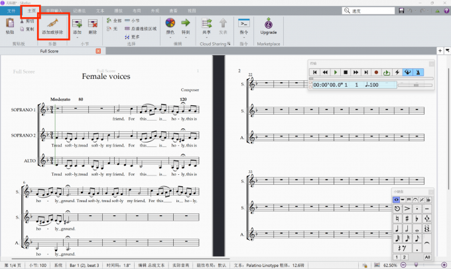
Task: Open the File (文件) tab
Action: click(11, 11)
